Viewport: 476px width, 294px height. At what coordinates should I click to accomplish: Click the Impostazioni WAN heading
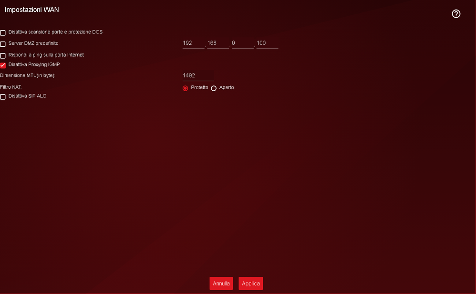click(31, 10)
